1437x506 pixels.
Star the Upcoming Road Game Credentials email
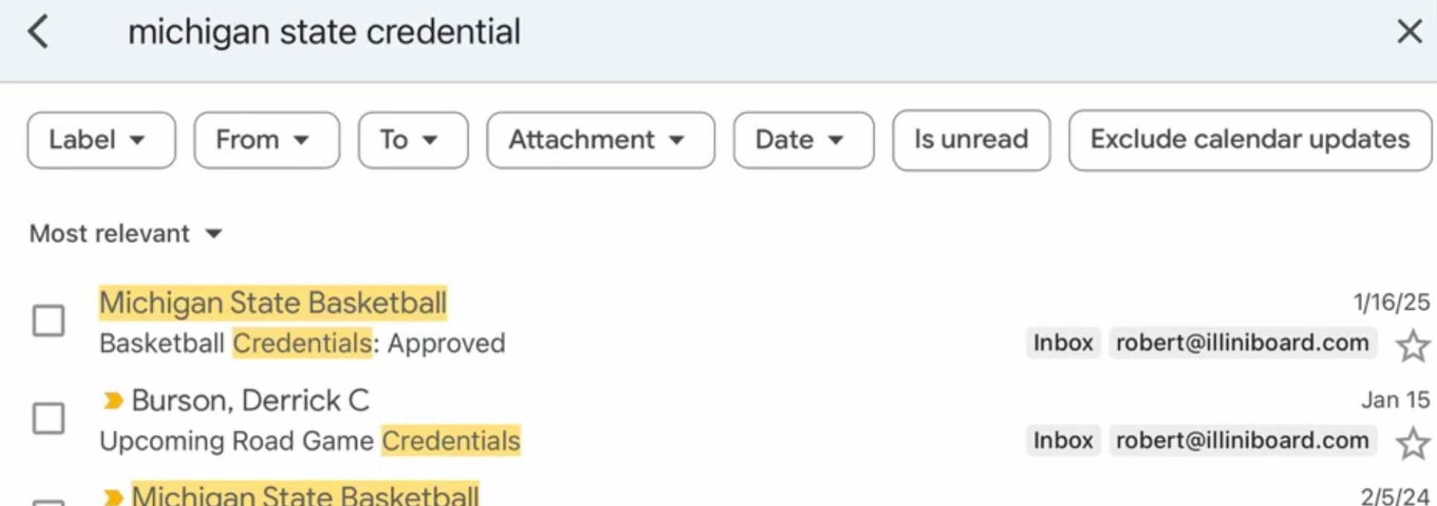[x=1412, y=444]
